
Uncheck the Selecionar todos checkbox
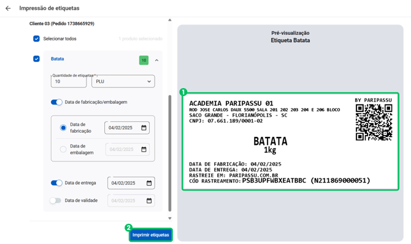pos(36,39)
